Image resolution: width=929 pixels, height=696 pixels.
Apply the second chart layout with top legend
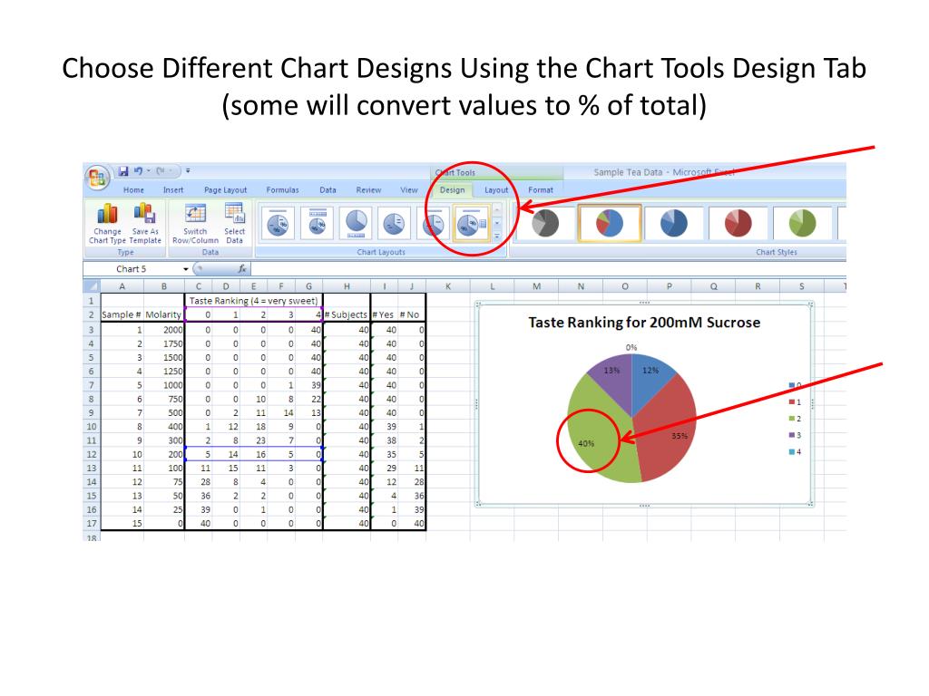[317, 223]
